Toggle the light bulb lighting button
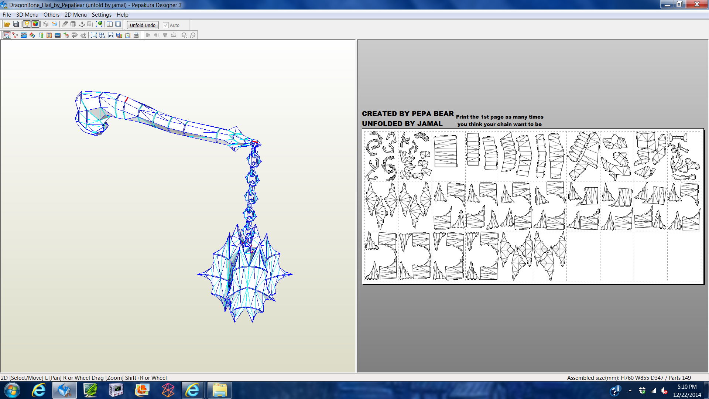The height and width of the screenshot is (399, 709). 27,24
